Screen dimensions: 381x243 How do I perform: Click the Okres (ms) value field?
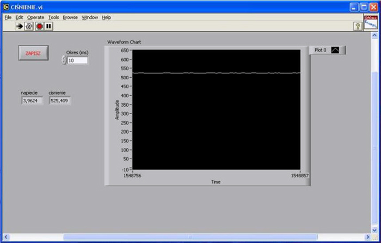pyautogui.click(x=77, y=60)
